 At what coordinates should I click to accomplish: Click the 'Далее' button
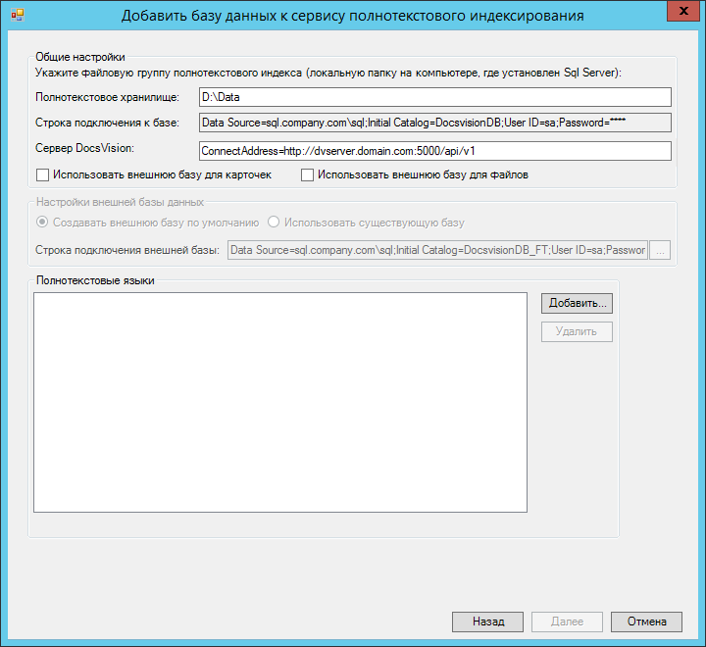tap(567, 622)
